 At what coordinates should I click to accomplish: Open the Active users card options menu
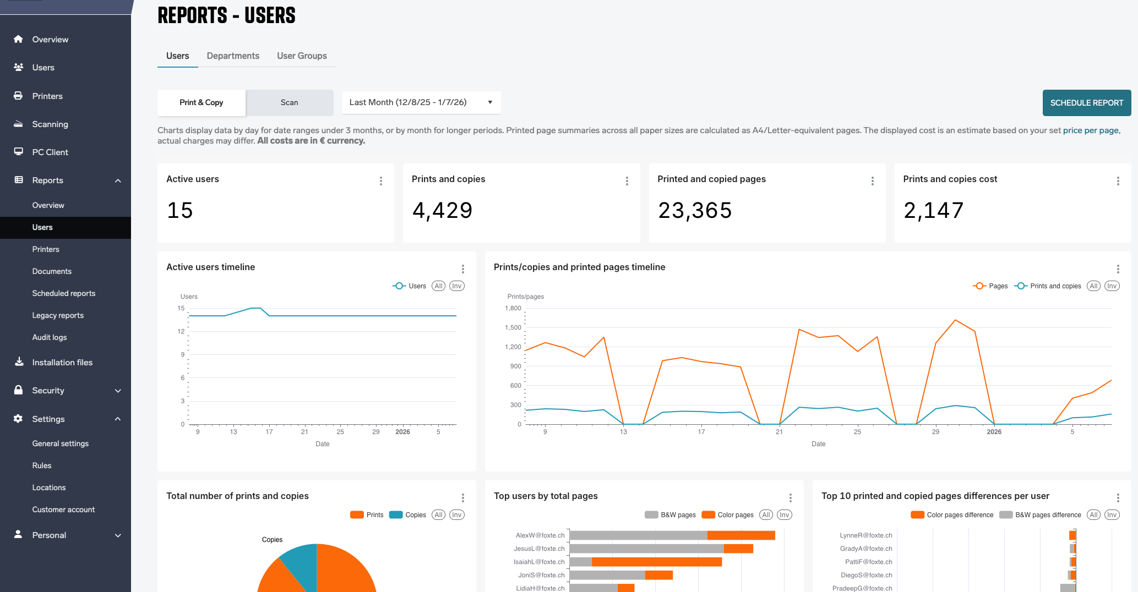coord(380,181)
